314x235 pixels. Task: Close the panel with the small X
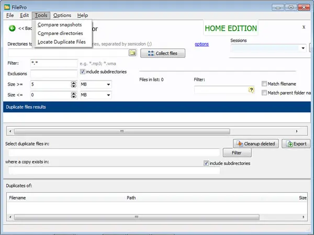(304, 27)
